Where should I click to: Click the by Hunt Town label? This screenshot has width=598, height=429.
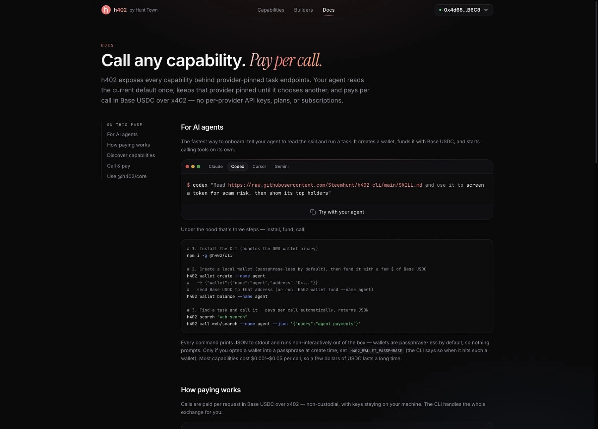click(143, 10)
